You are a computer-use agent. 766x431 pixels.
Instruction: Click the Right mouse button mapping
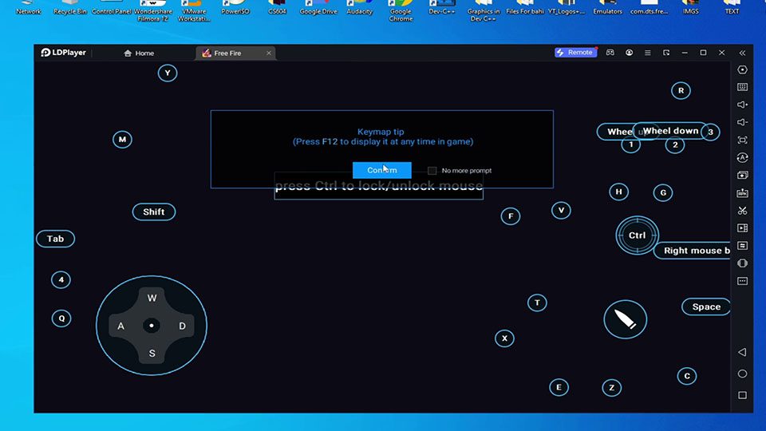693,251
